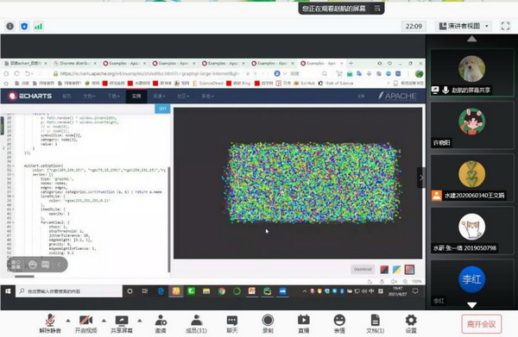Image resolution: width=518 pixels, height=337 pixels.
Task: Open the 表情 emoji reactions icon
Action: [339, 324]
